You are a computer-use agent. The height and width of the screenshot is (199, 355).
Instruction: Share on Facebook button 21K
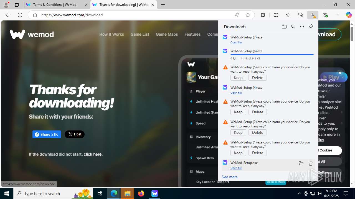pos(47,134)
